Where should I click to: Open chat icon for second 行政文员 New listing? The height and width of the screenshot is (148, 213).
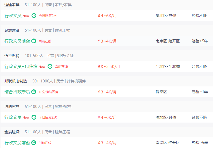34,117
